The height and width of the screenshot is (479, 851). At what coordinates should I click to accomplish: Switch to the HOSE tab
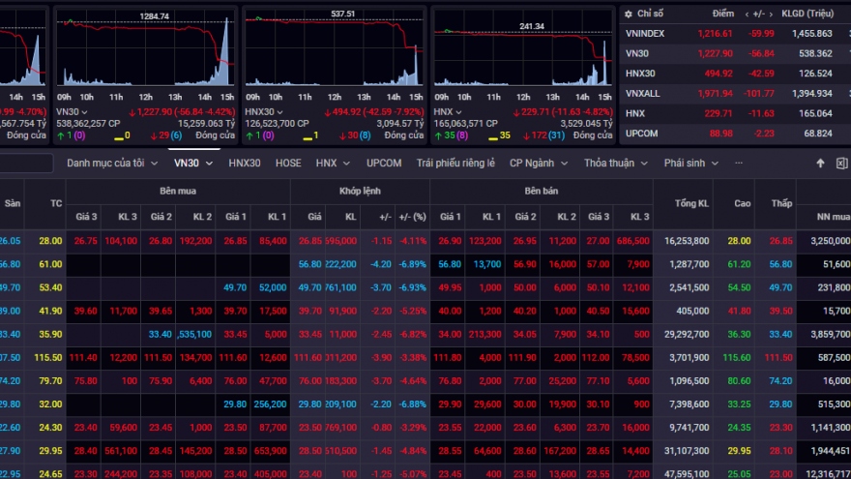288,164
